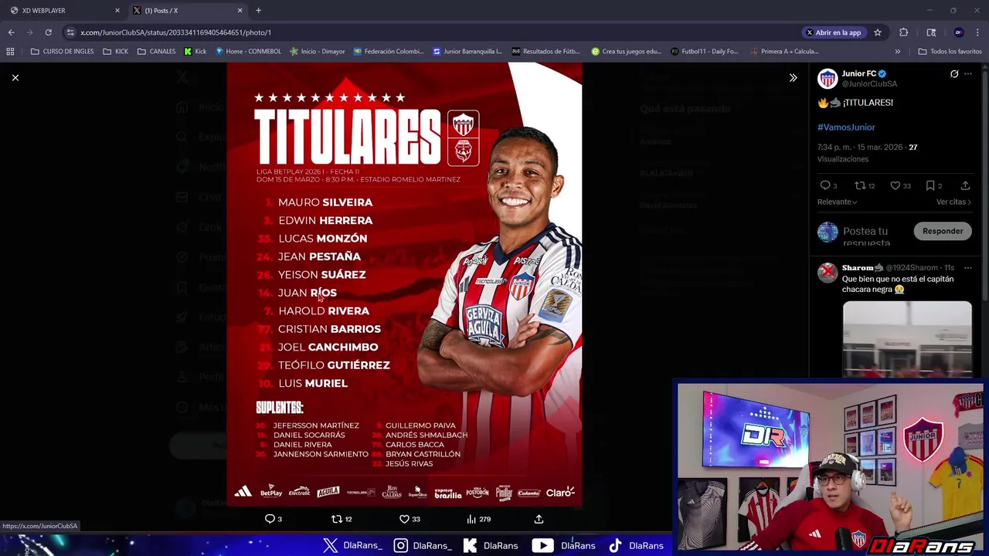Click the share icon below the photo
The width and height of the screenshot is (989, 556).
[x=539, y=519]
